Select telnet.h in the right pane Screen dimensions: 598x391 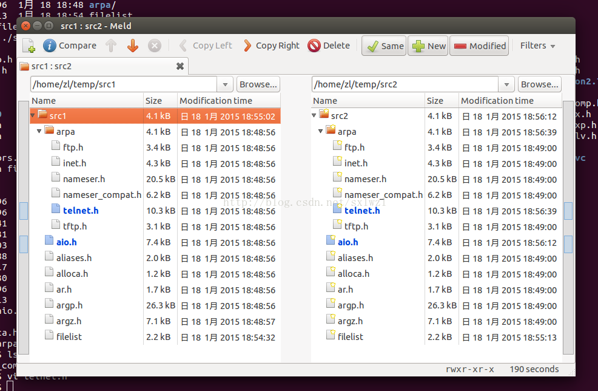tap(362, 211)
